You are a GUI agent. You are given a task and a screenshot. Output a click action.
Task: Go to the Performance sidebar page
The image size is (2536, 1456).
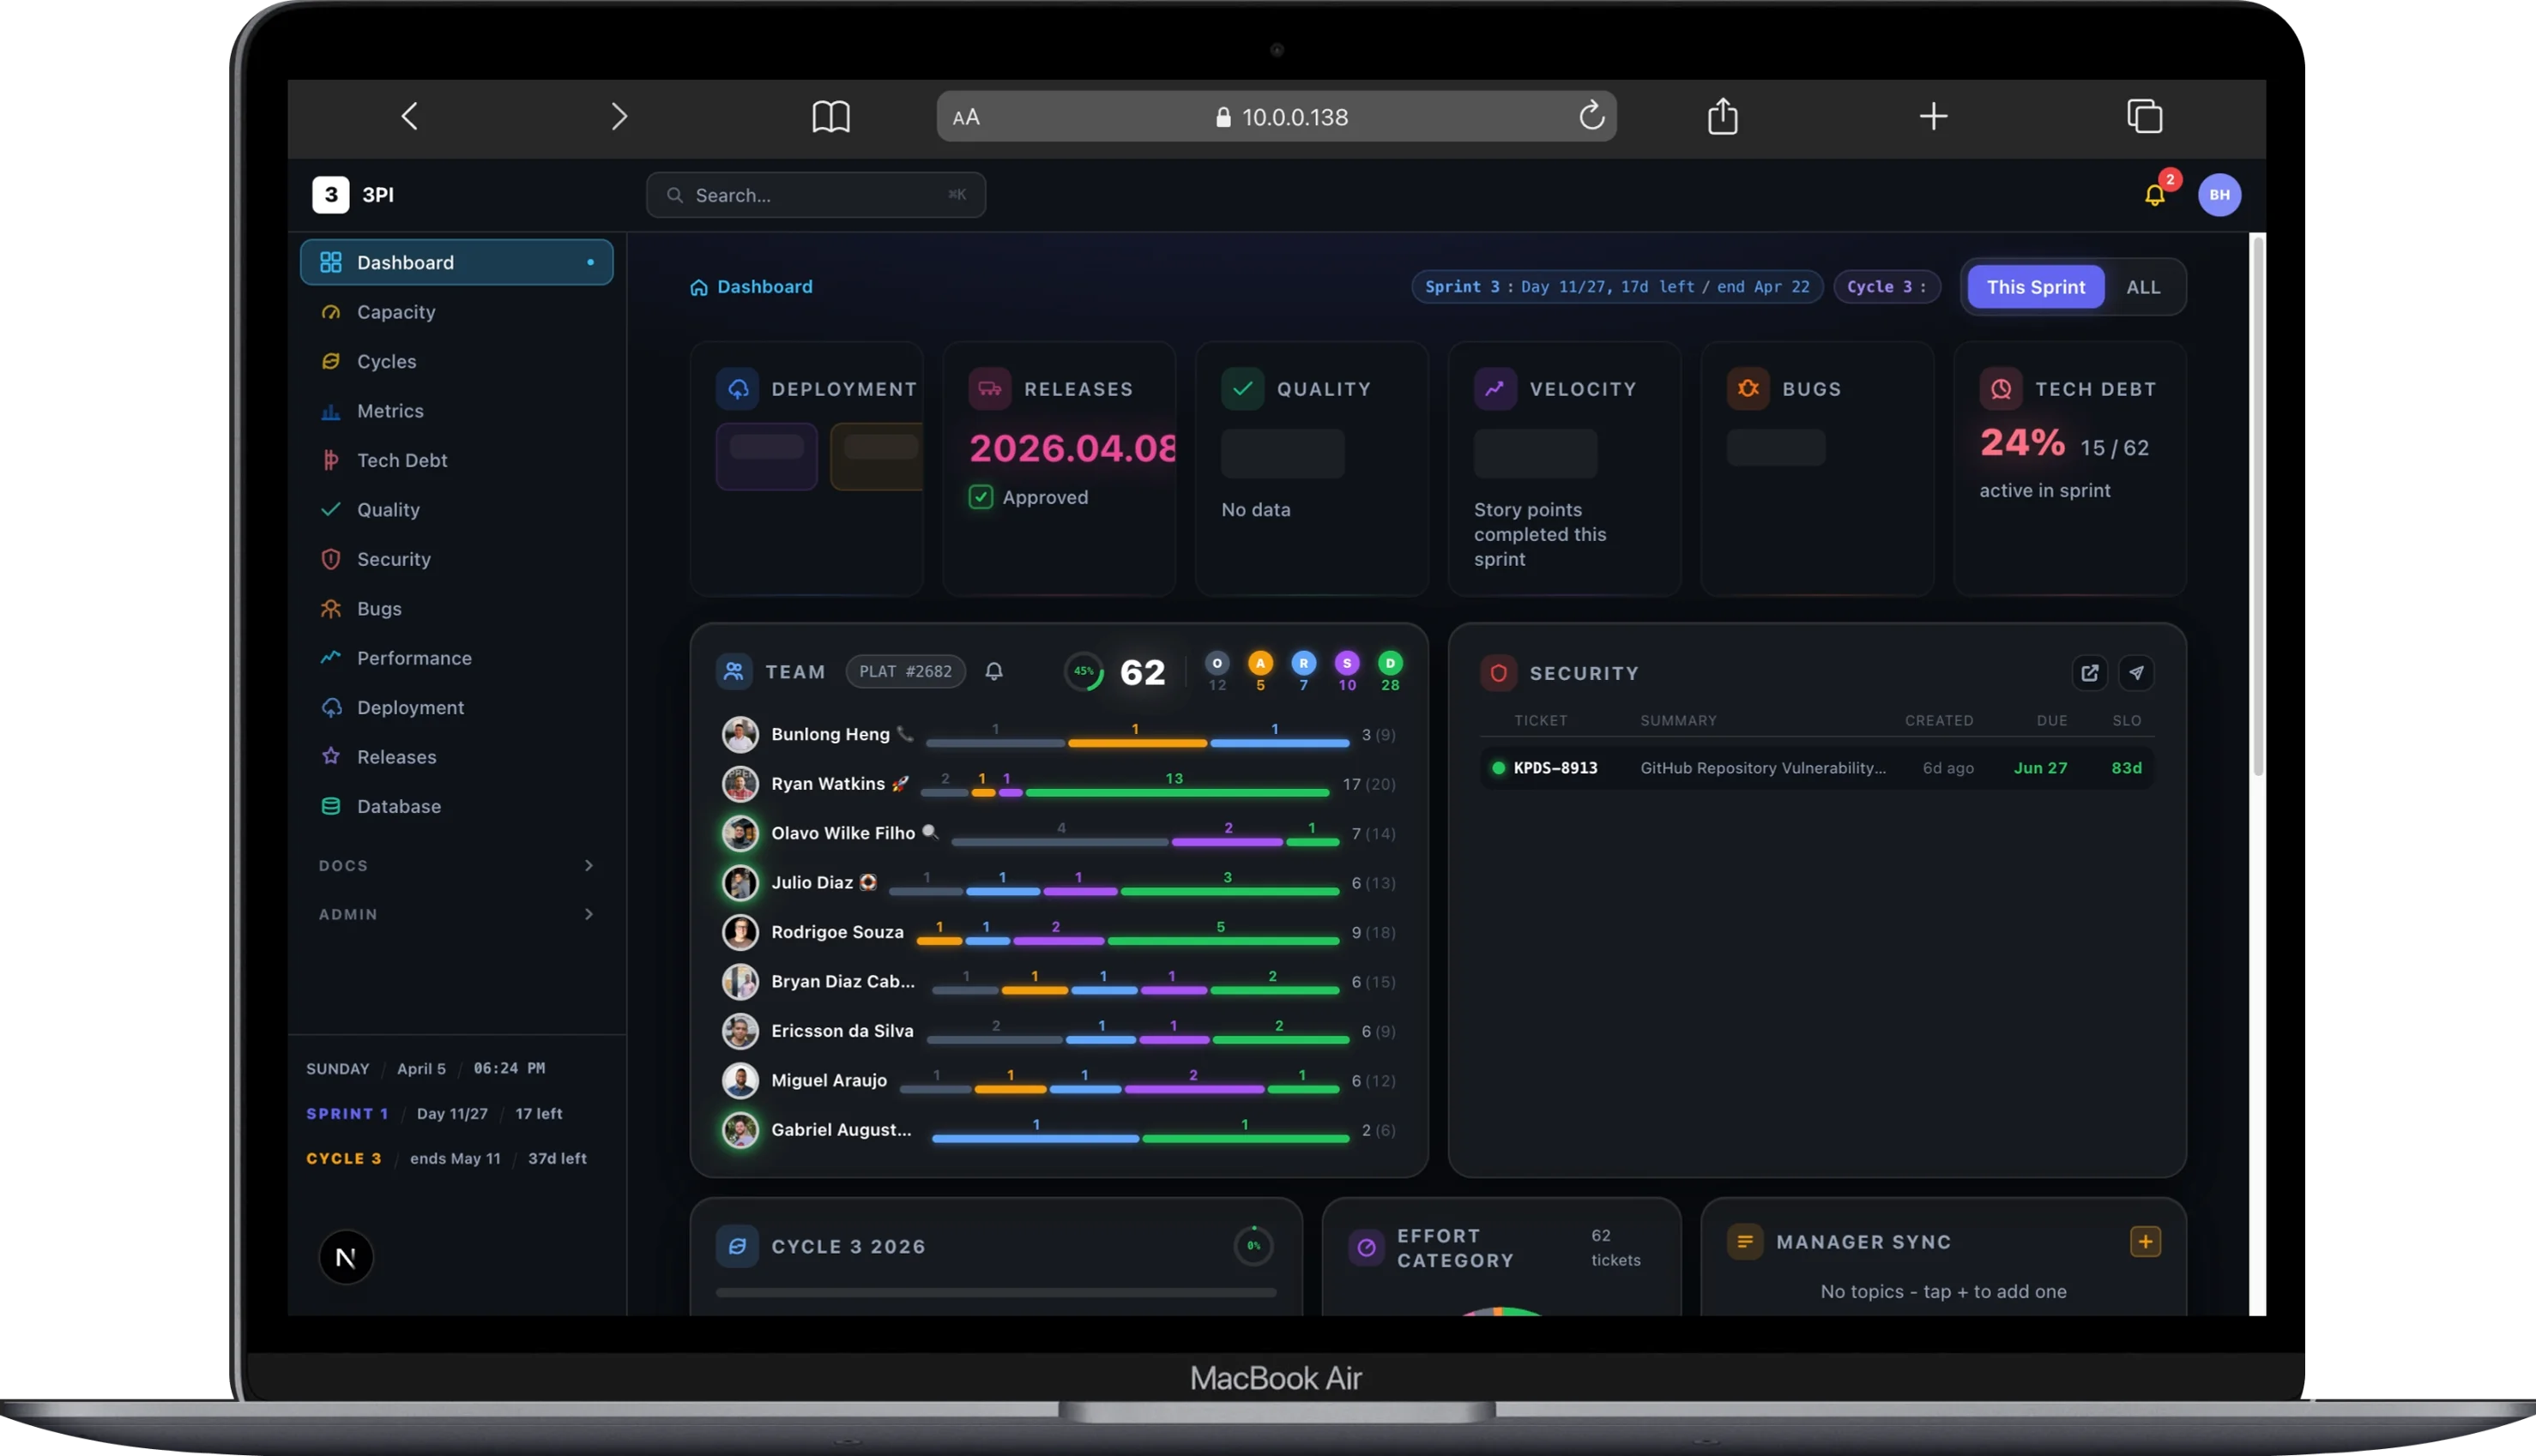point(414,658)
